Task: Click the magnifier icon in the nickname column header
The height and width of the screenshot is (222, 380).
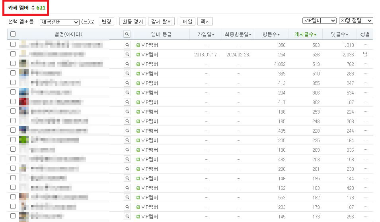Action: click(x=127, y=35)
